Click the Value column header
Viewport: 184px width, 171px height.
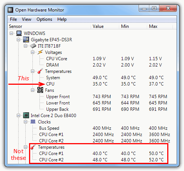pos(105,26)
